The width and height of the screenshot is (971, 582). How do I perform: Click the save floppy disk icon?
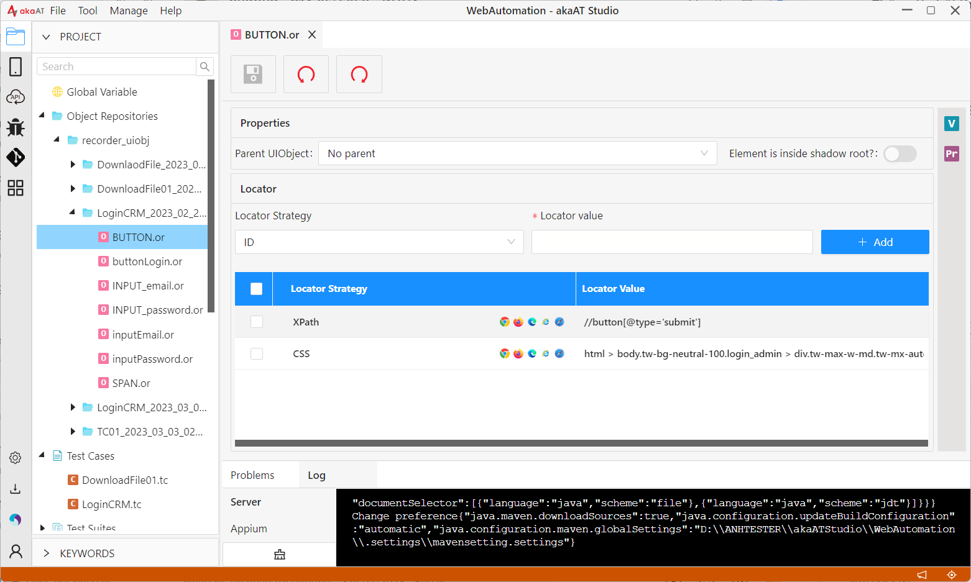point(253,75)
